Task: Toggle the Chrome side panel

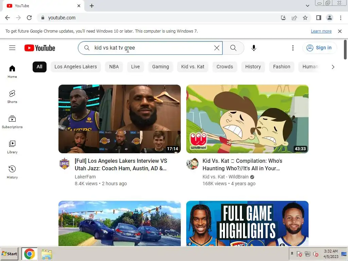Action: click(x=319, y=18)
